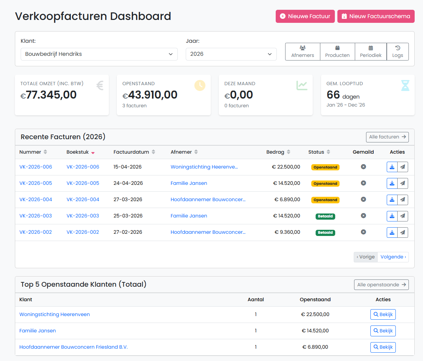The height and width of the screenshot is (361, 423).
Task: Select the date 27-02-2026
Action: point(128,232)
